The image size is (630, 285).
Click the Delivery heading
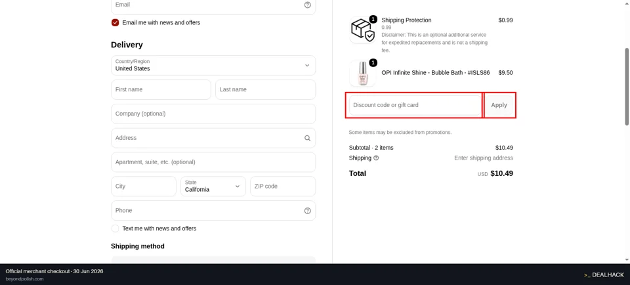(127, 45)
